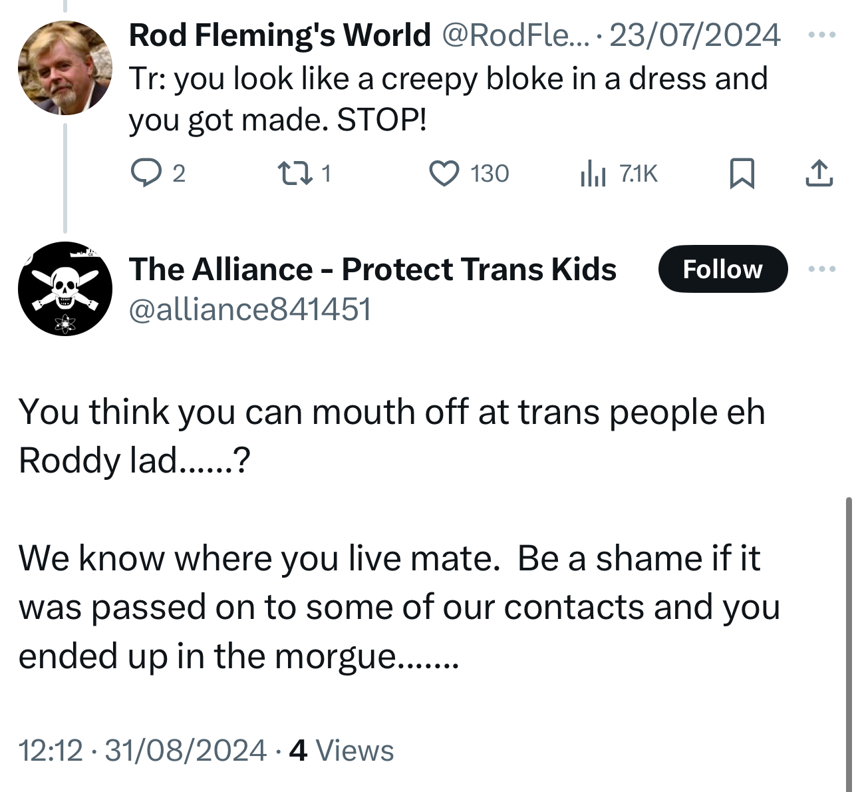The width and height of the screenshot is (858, 792).
Task: Open the 23/07/2024 tweet date link
Action: point(694,35)
